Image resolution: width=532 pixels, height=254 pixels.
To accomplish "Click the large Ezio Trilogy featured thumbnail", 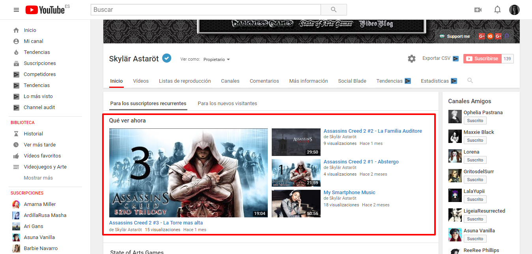I will click(x=189, y=173).
